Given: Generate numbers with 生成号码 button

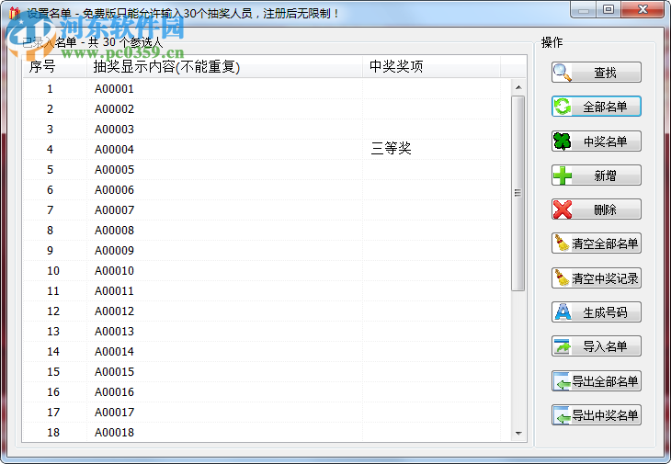Looking at the screenshot, I should pyautogui.click(x=597, y=312).
